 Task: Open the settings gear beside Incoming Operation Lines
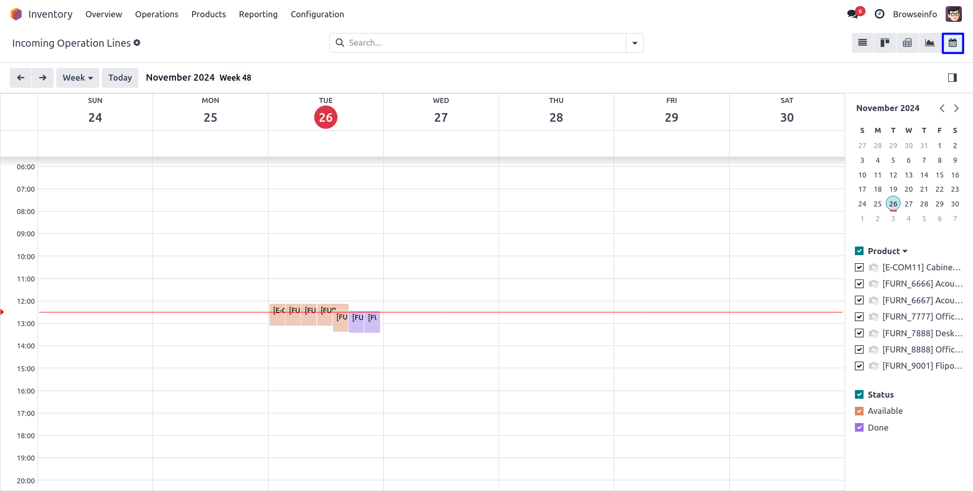tap(137, 43)
